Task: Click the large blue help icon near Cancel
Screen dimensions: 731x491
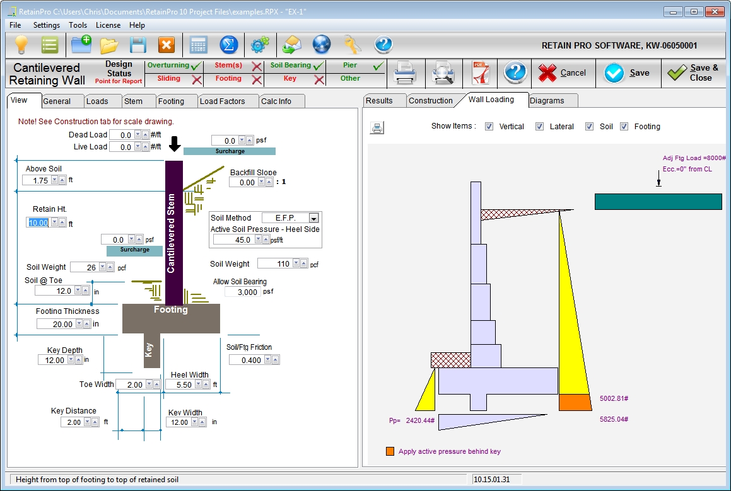Action: [x=515, y=72]
